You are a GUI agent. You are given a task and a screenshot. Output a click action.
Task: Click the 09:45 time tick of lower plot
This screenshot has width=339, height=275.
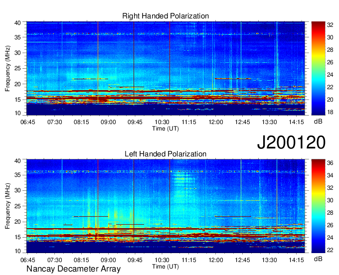[135, 260]
